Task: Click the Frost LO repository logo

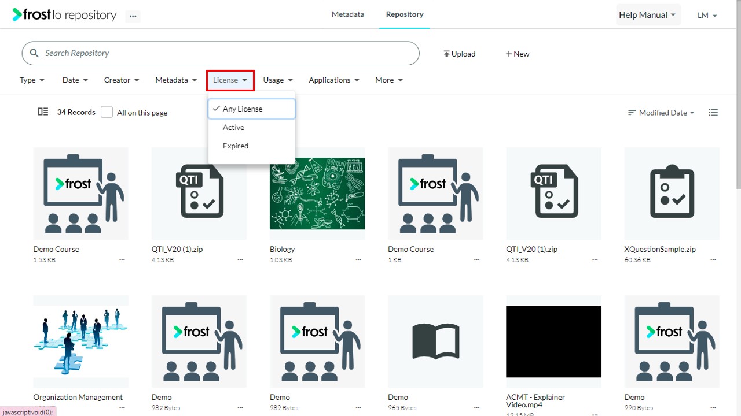Action: click(x=64, y=15)
